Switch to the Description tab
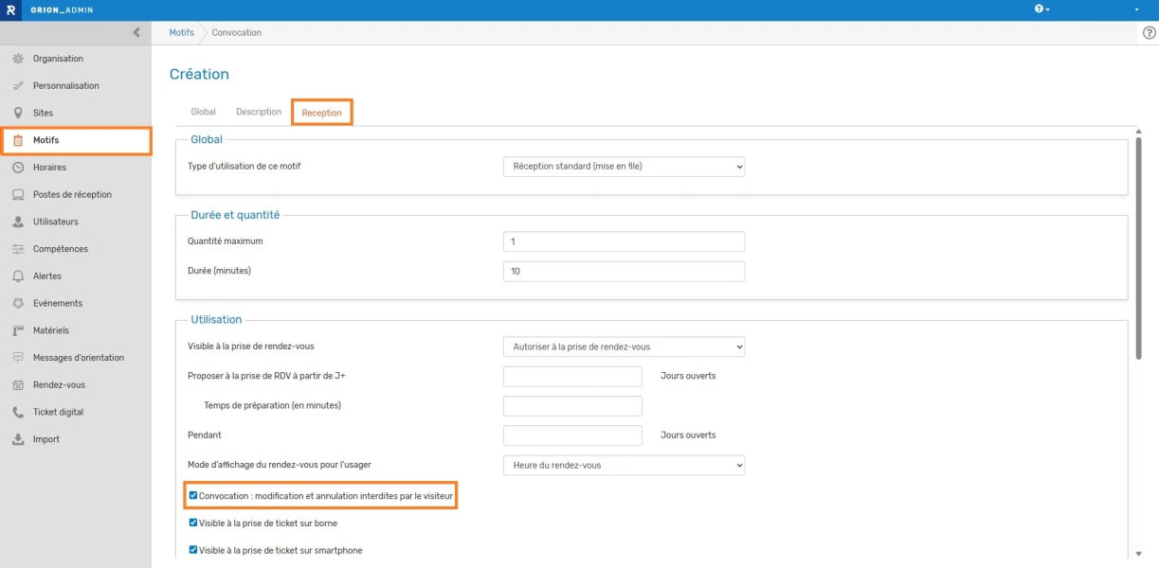 point(259,112)
